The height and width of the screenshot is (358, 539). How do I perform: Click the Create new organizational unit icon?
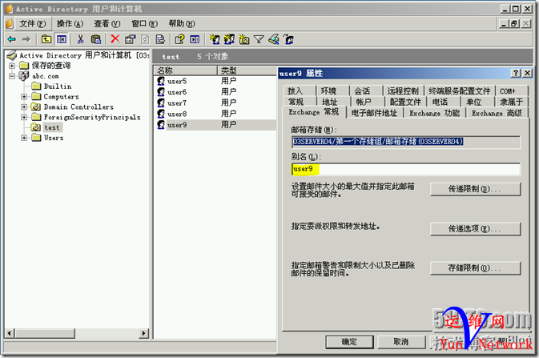244,39
